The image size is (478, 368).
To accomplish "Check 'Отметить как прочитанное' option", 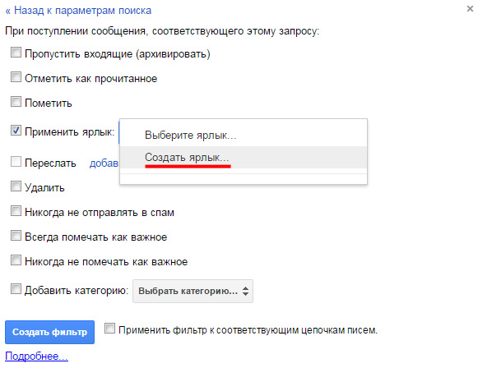I will coord(16,77).
